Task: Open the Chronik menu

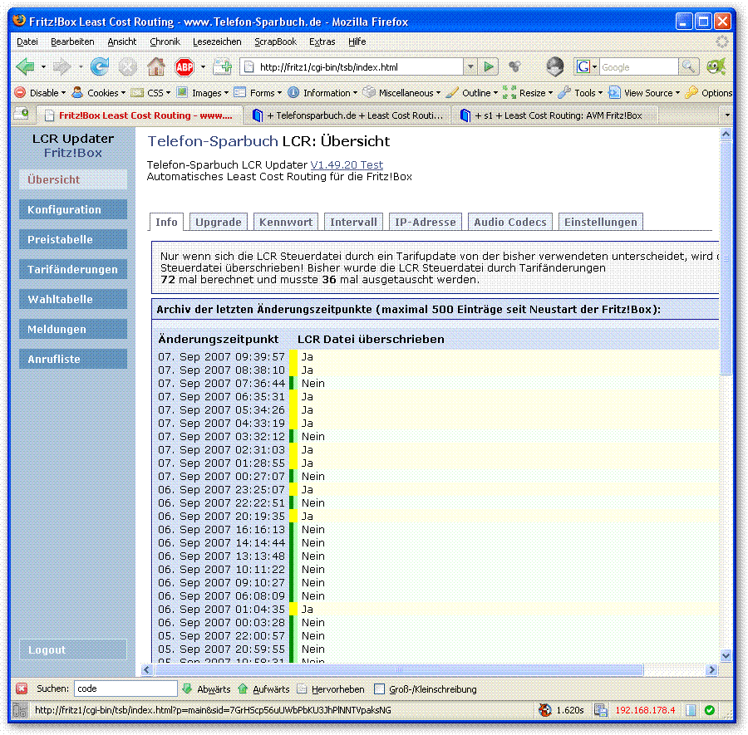Action: pos(165,42)
